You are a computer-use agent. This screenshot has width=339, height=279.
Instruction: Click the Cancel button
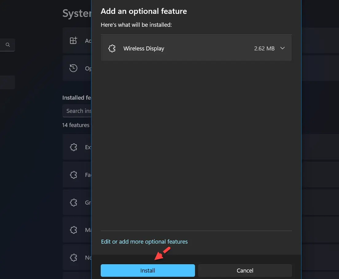tap(245, 270)
